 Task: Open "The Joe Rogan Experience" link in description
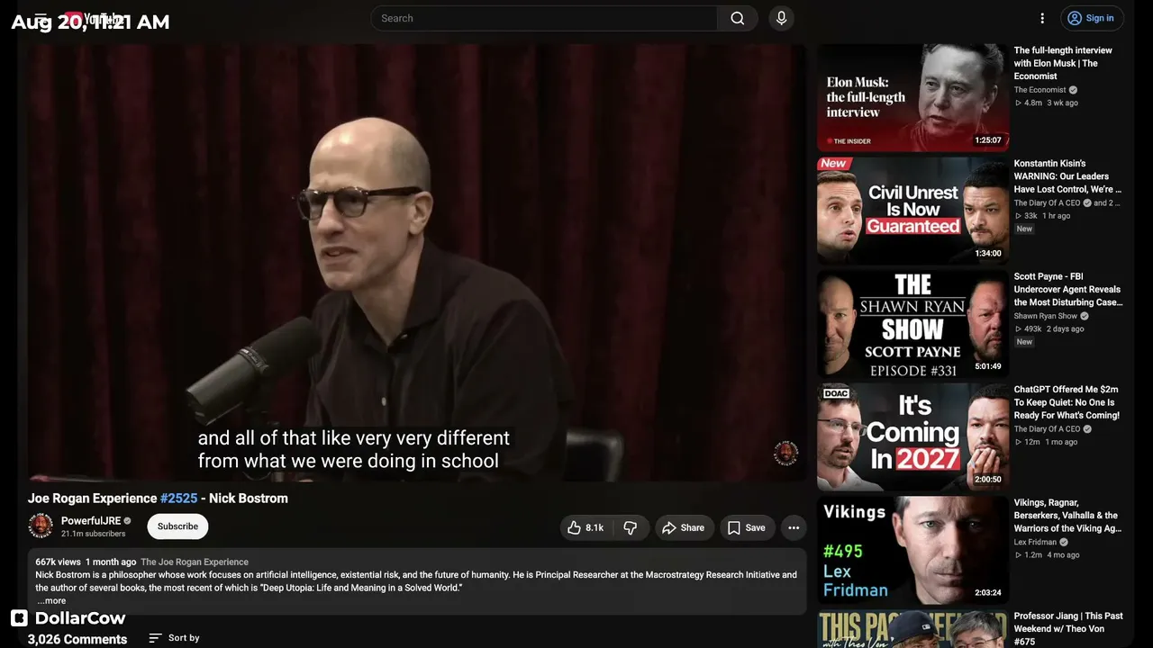tap(195, 562)
